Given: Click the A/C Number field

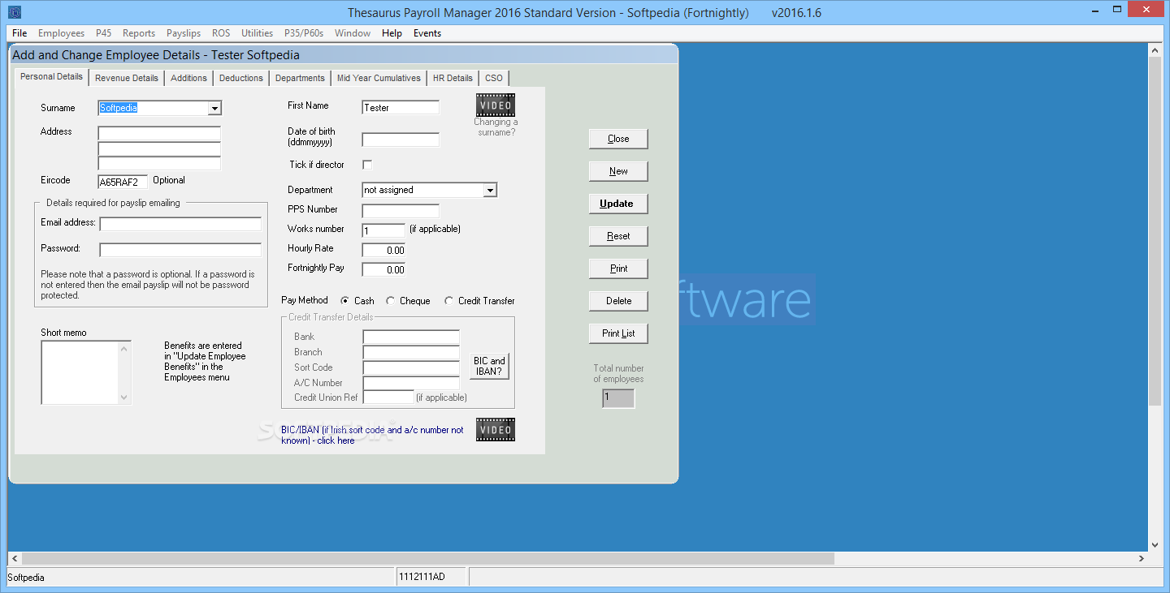Looking at the screenshot, I should point(411,383).
